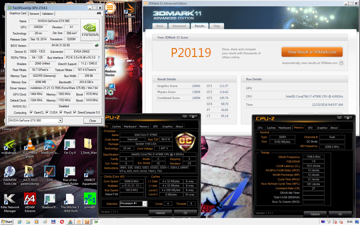
Task: Click the Core Speed 5098.8 MHz value
Action: pos(131,181)
